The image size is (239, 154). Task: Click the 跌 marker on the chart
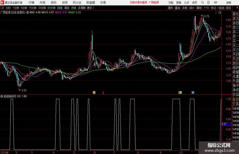click(181, 93)
